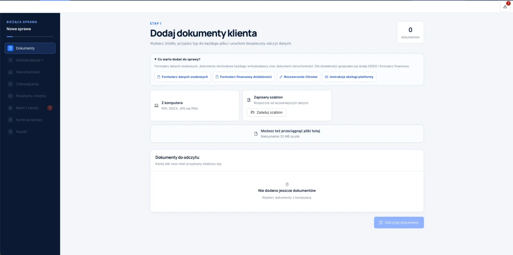Open the Dokumenty section
The width and height of the screenshot is (513, 255).
pyautogui.click(x=30, y=48)
